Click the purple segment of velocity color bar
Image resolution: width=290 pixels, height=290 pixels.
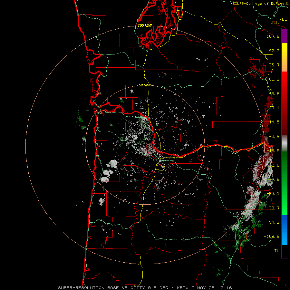[285, 36]
